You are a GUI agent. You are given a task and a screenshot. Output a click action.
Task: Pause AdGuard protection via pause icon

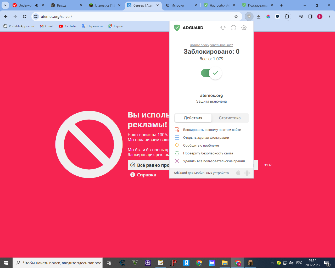coord(233,27)
